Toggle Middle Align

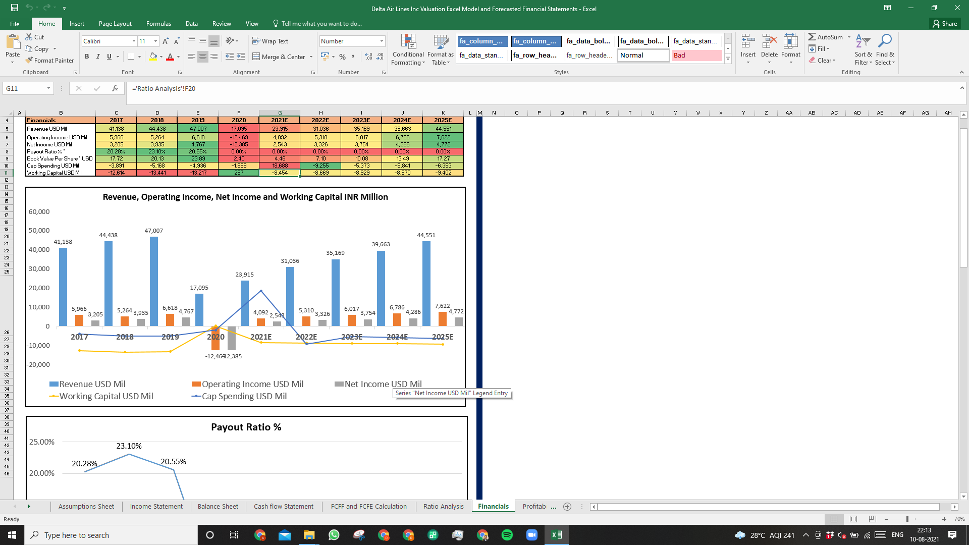[x=203, y=41]
